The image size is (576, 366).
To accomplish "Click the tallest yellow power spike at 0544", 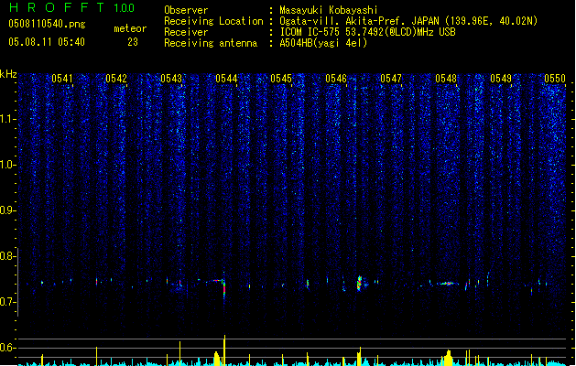I will coord(224,350).
